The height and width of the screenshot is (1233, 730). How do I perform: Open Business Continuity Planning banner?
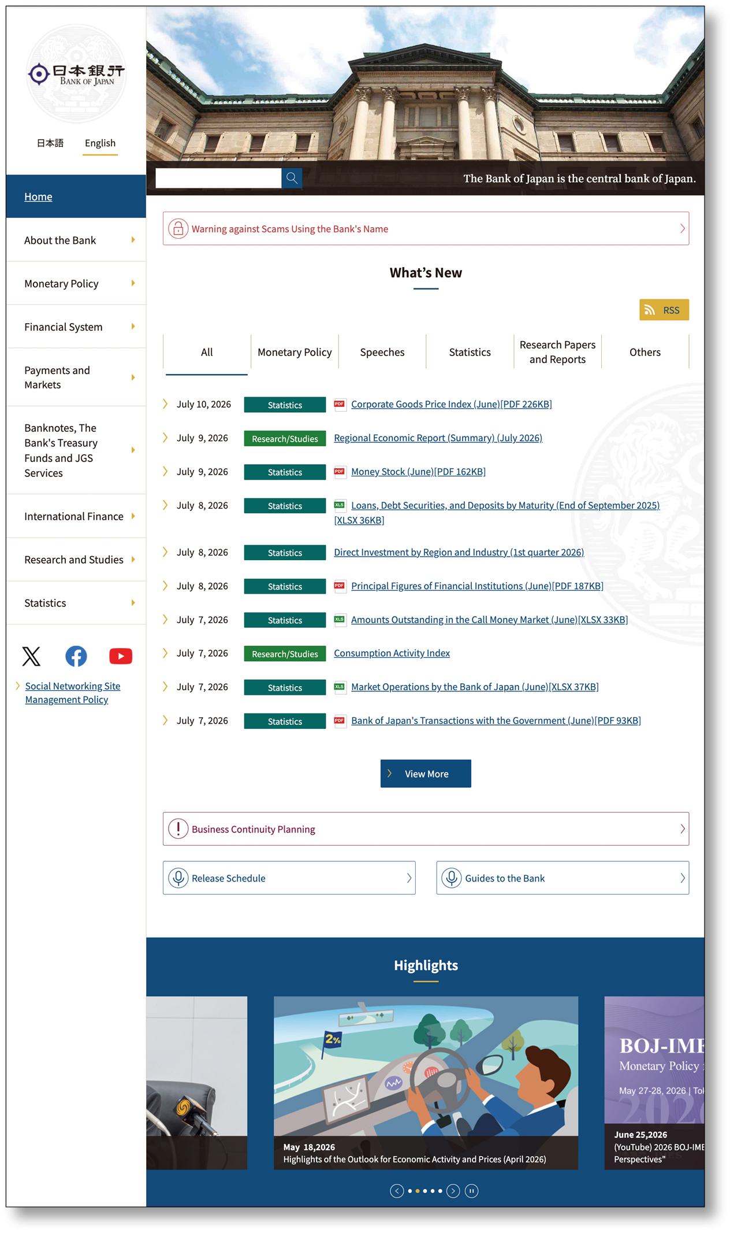[x=426, y=829]
